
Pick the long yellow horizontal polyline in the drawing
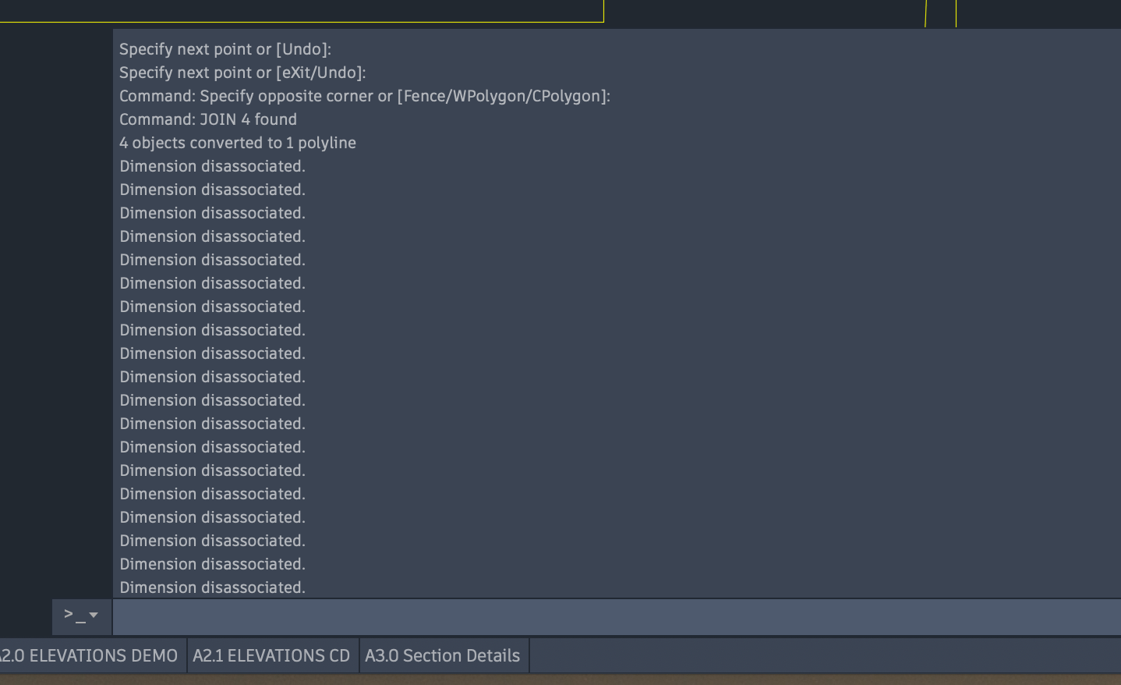click(x=302, y=21)
